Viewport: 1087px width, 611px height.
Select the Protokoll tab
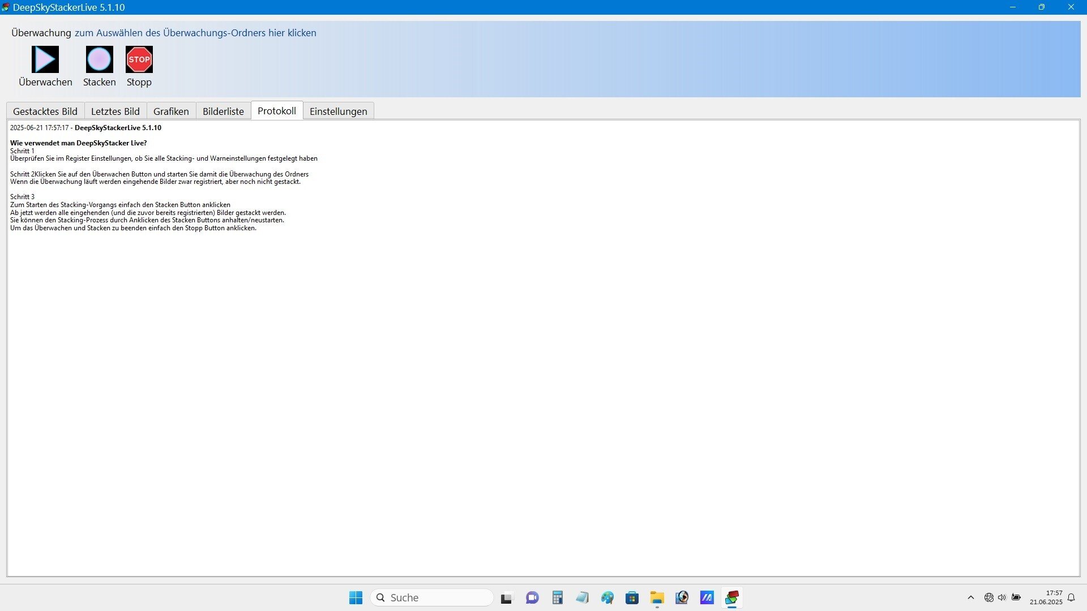coord(276,111)
